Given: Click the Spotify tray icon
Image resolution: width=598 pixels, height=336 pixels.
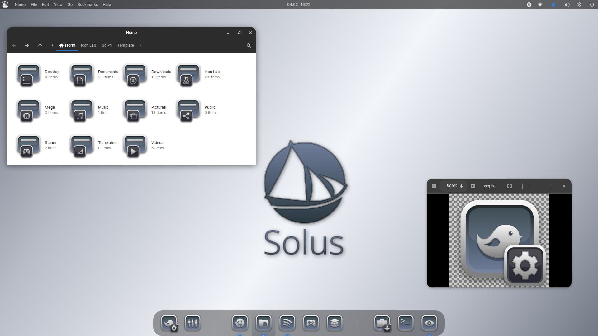Looking at the screenshot, I should (x=529, y=5).
